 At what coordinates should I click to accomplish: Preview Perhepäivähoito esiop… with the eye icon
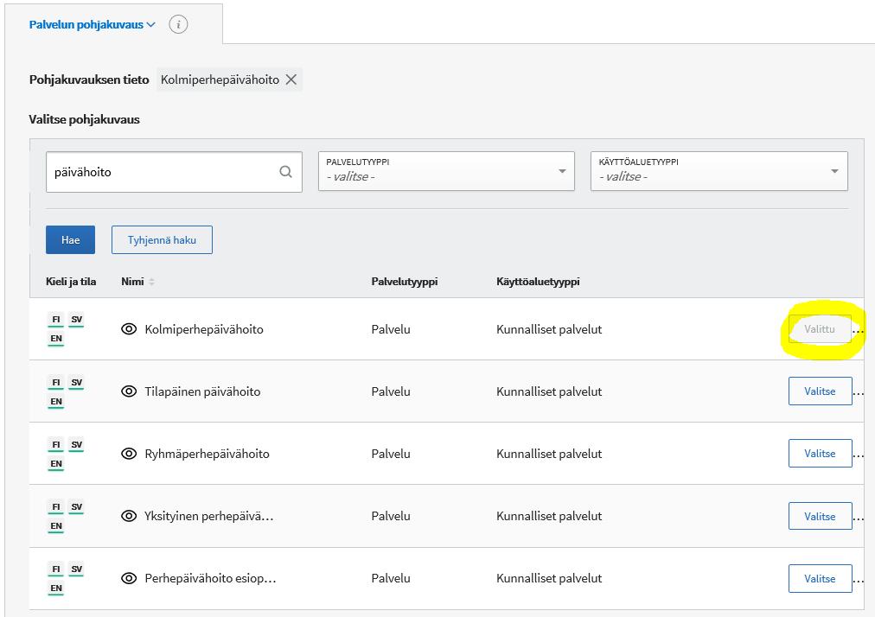tap(129, 578)
